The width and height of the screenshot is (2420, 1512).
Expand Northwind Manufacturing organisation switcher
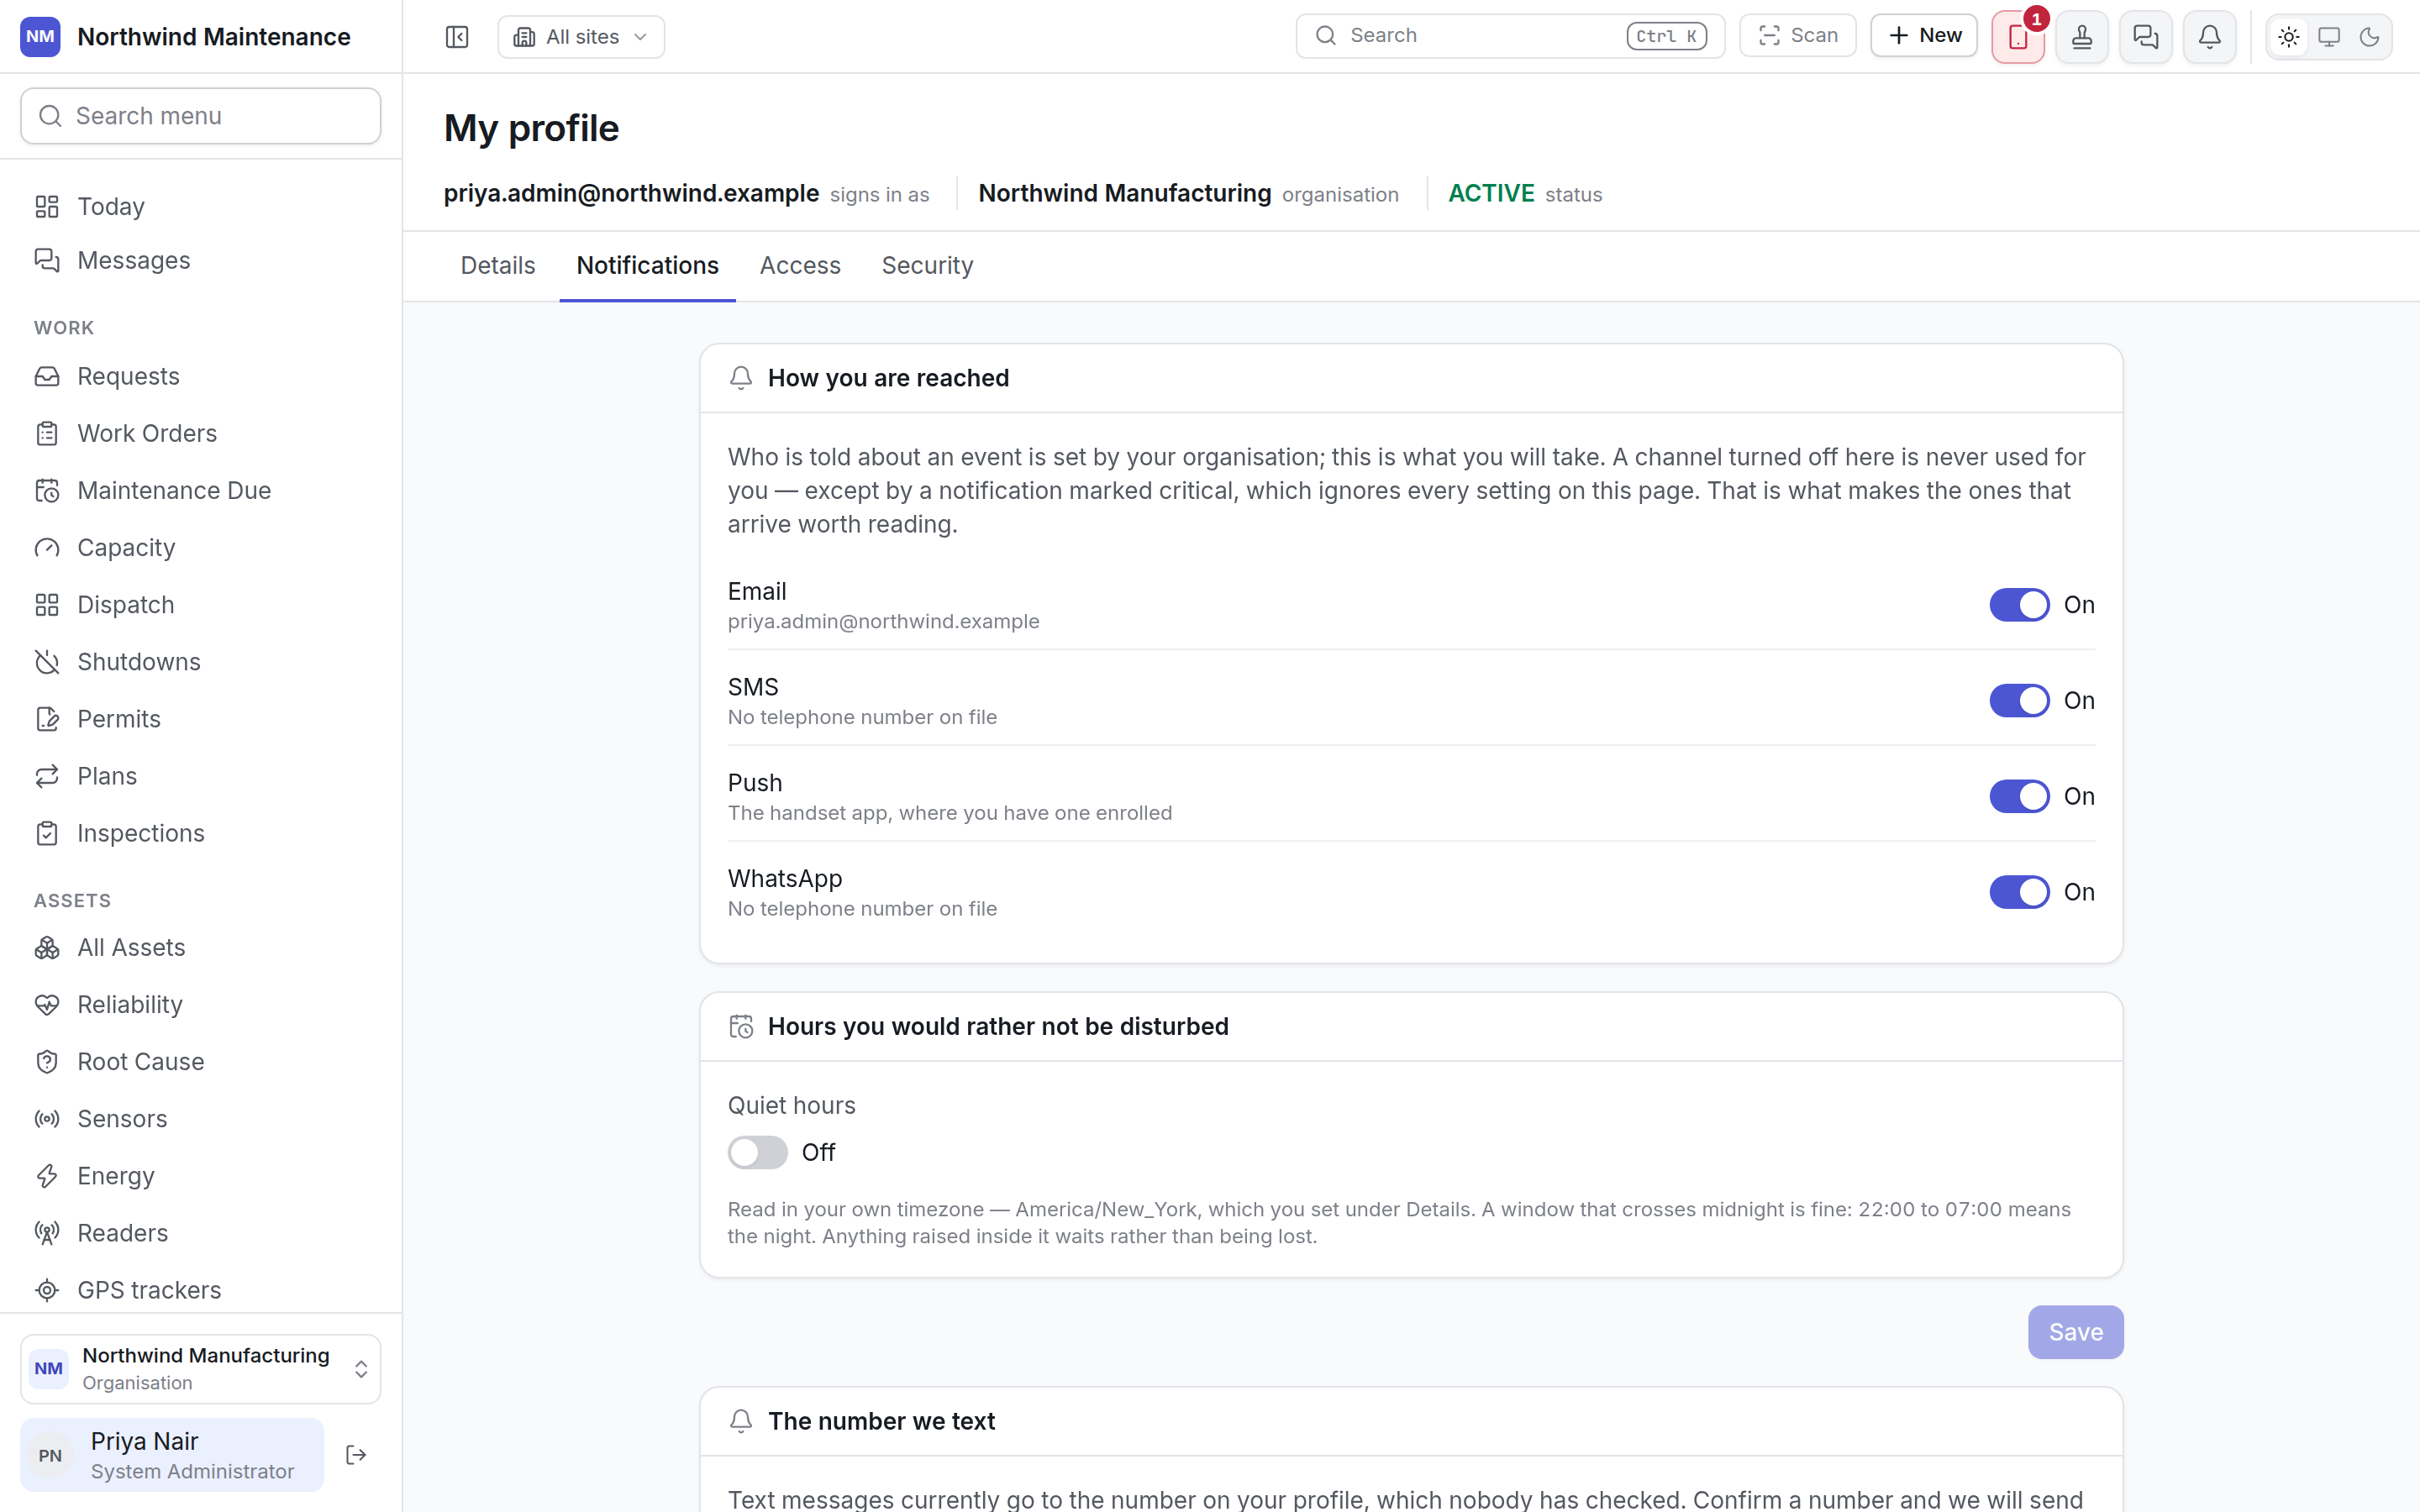pos(201,1369)
